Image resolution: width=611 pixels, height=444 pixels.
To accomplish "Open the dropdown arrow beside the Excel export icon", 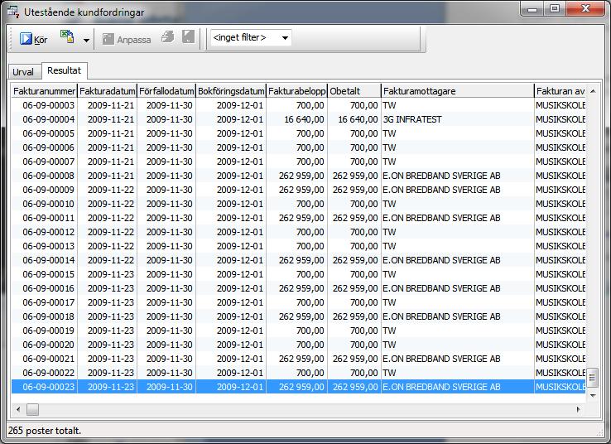I will pyautogui.click(x=86, y=40).
